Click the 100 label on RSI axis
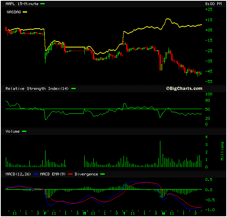This screenshot has width=227, height=217. coord(209,94)
